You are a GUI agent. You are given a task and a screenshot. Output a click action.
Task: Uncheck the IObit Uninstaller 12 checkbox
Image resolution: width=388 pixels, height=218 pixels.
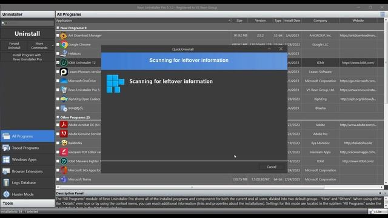click(x=58, y=62)
